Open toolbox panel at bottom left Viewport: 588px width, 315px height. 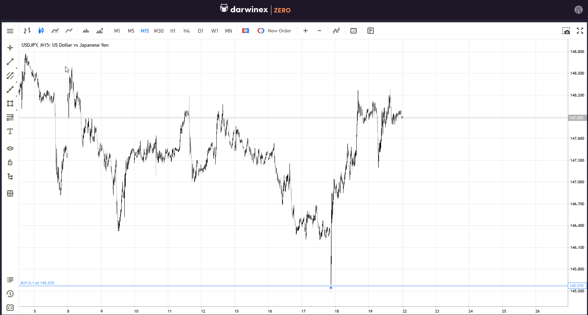[x=10, y=308]
